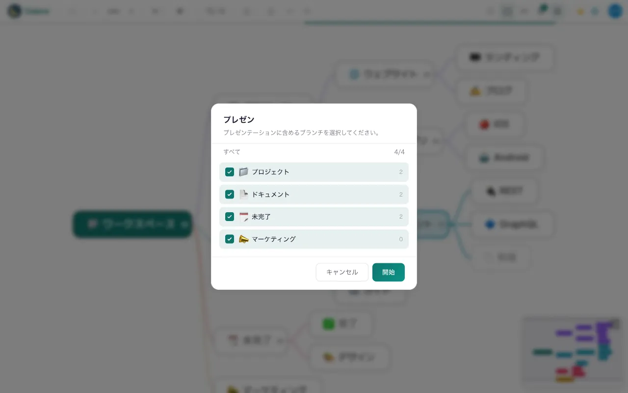Click the プレゼン dialog title

pos(238,119)
